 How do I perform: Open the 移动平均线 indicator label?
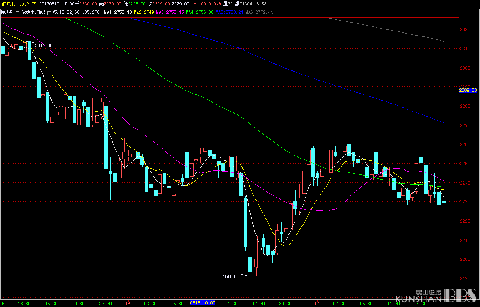pos(32,13)
